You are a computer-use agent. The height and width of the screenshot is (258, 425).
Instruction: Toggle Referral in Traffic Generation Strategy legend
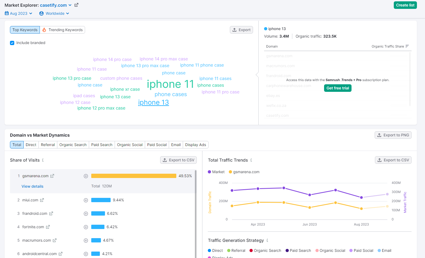236,250
